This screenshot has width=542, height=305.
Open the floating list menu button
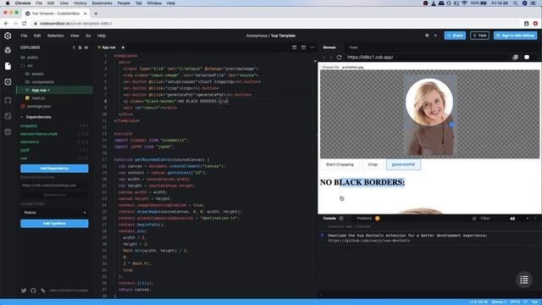click(524, 280)
